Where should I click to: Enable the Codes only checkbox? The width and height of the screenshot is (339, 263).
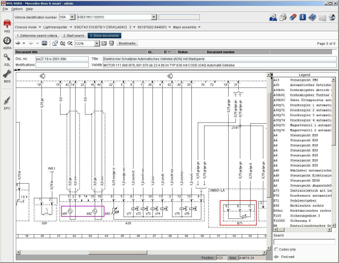[x=276, y=249]
